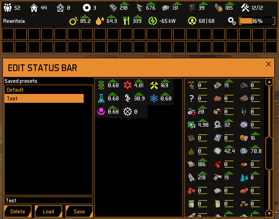This screenshot has height=219, width=279.
Task: Click the resource list scrollbar thumb
Action: pos(269,153)
